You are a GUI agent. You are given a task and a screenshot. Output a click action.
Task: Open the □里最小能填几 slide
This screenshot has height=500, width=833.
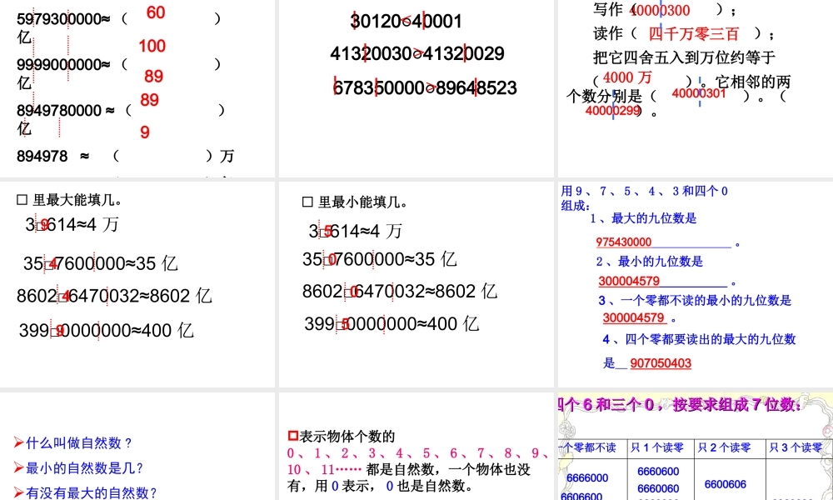click(416, 284)
